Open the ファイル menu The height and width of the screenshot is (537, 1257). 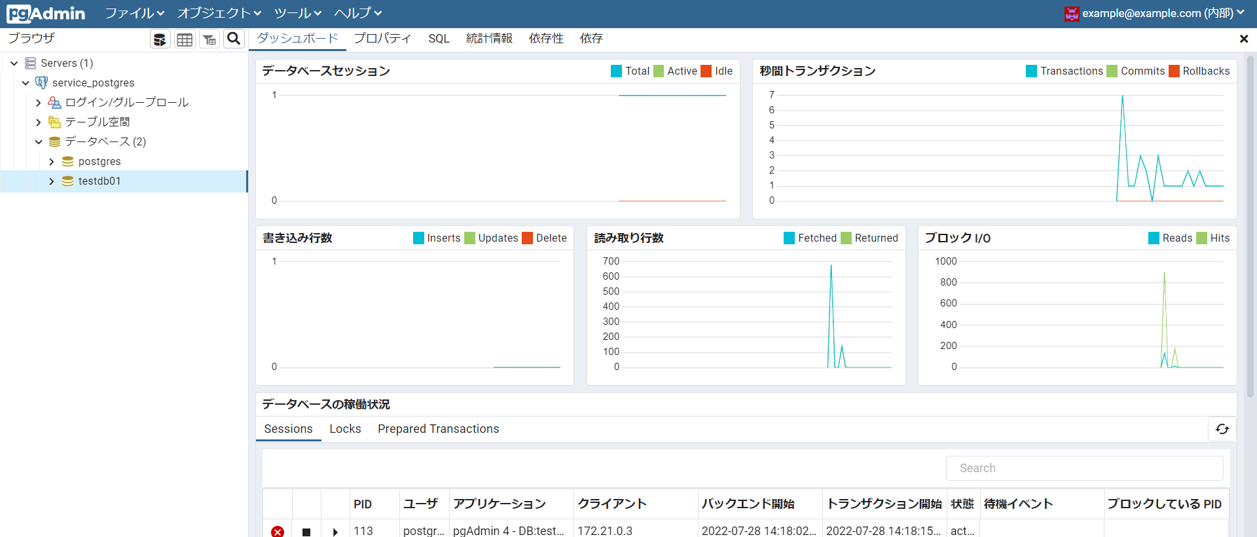135,13
